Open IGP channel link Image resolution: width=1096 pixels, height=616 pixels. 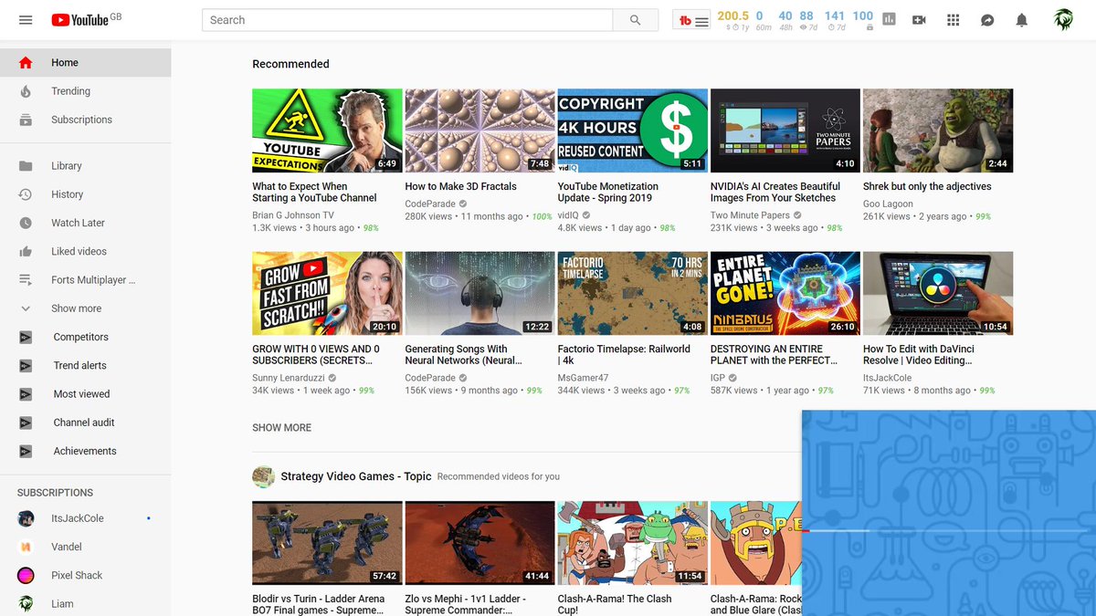pos(718,378)
